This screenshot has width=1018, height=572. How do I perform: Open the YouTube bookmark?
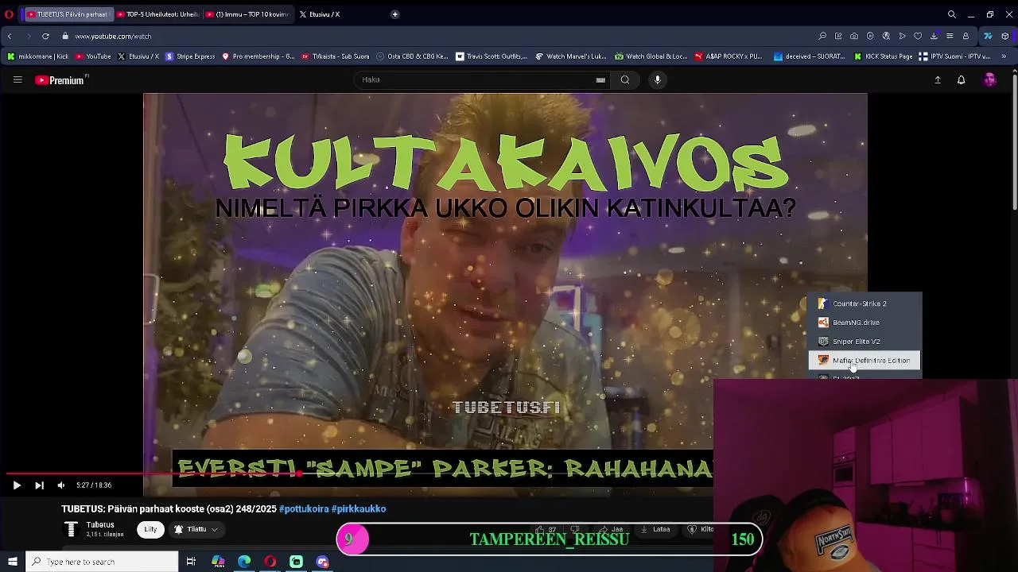click(93, 56)
